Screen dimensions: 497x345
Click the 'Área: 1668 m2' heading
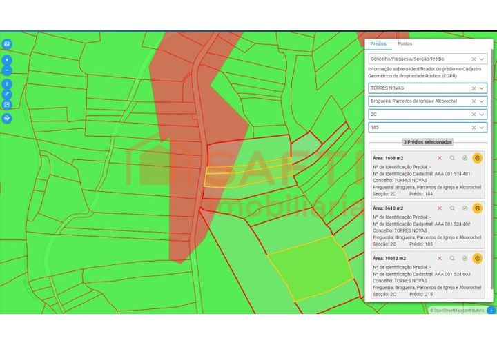388,158
